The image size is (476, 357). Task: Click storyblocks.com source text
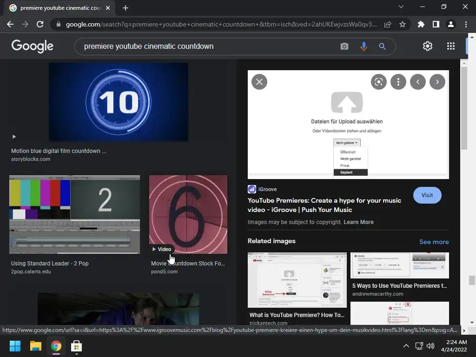31,159
